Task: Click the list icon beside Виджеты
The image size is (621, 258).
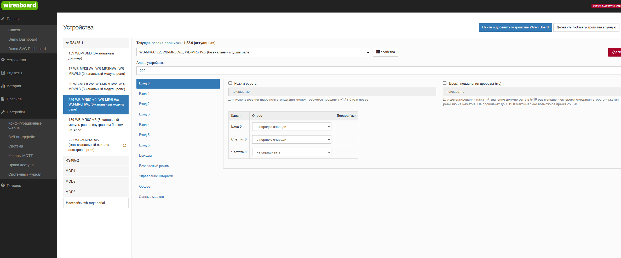Action: click(3, 73)
